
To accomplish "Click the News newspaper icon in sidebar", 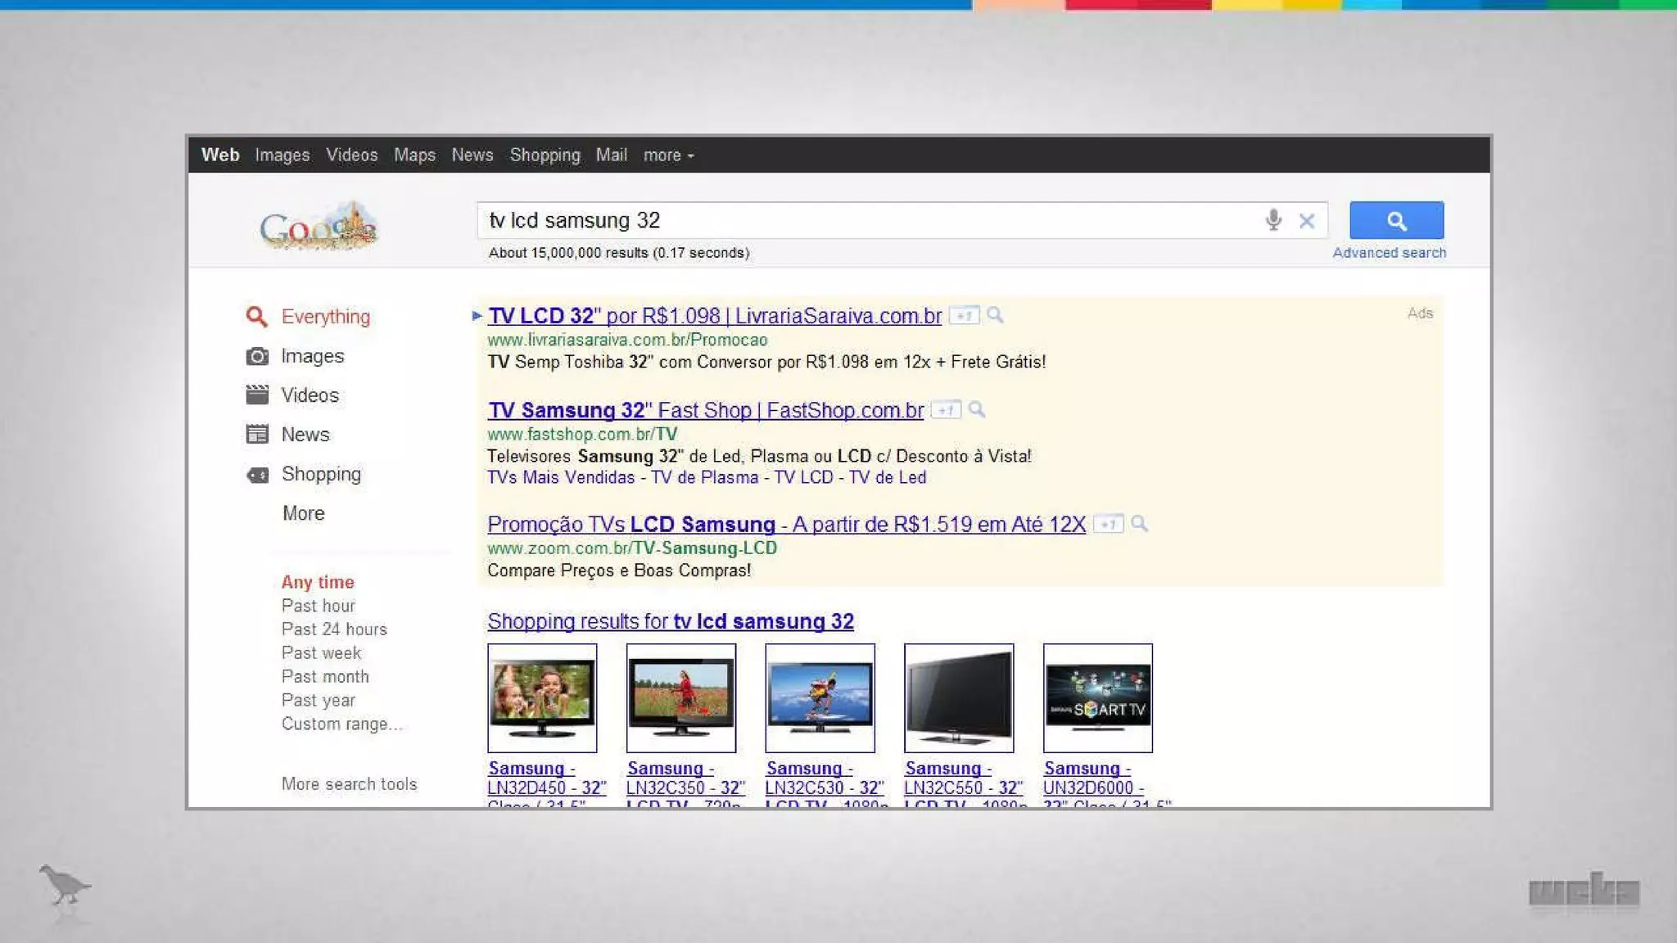I will click(x=257, y=435).
